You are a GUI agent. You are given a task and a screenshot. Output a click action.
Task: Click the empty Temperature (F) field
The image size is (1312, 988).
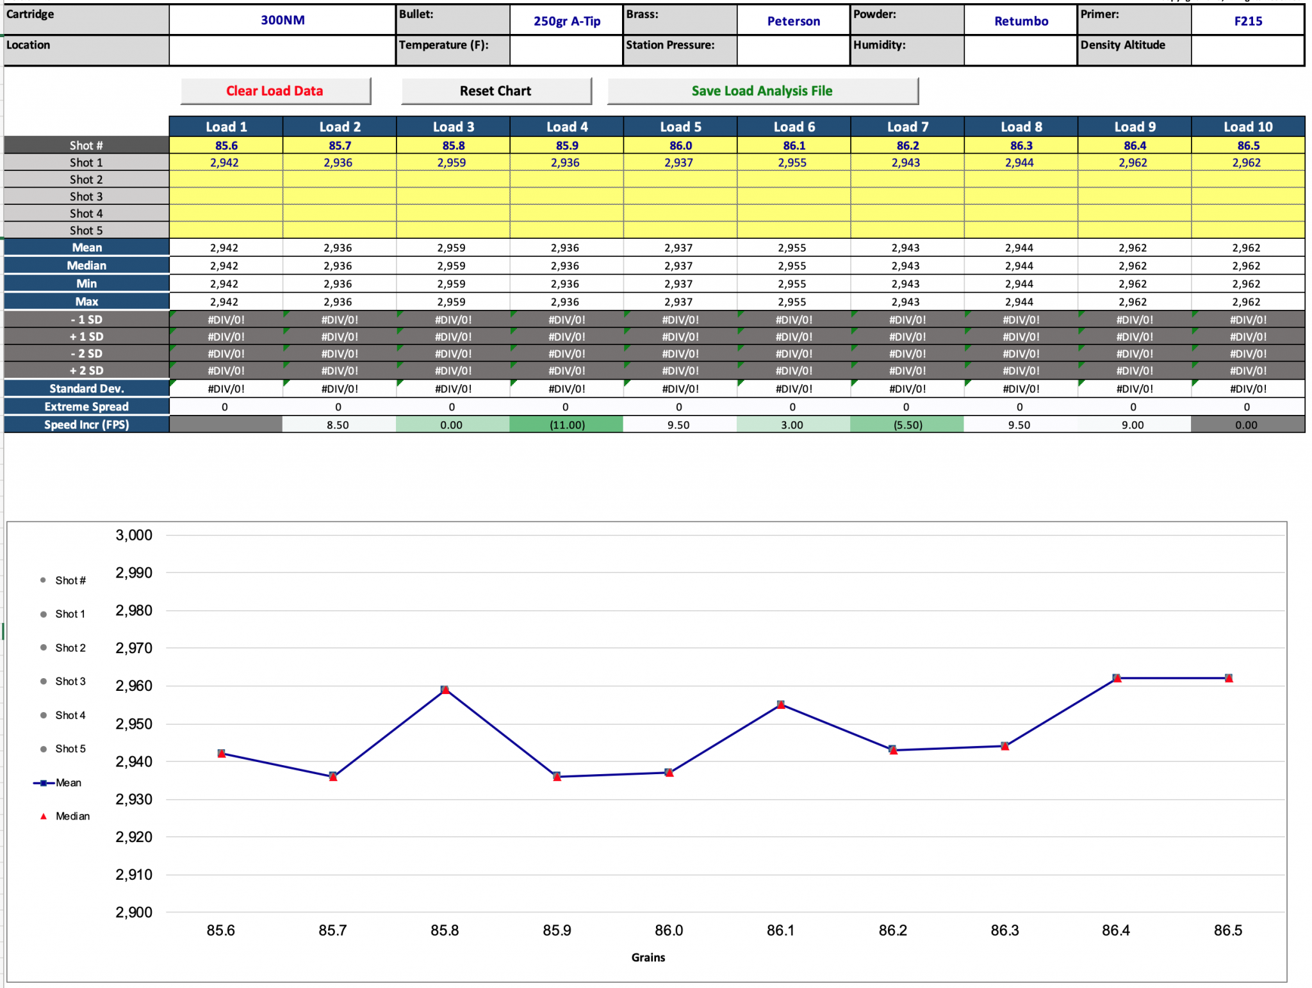[x=566, y=50]
